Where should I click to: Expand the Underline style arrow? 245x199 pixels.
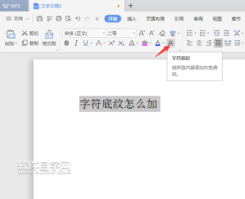click(x=91, y=43)
